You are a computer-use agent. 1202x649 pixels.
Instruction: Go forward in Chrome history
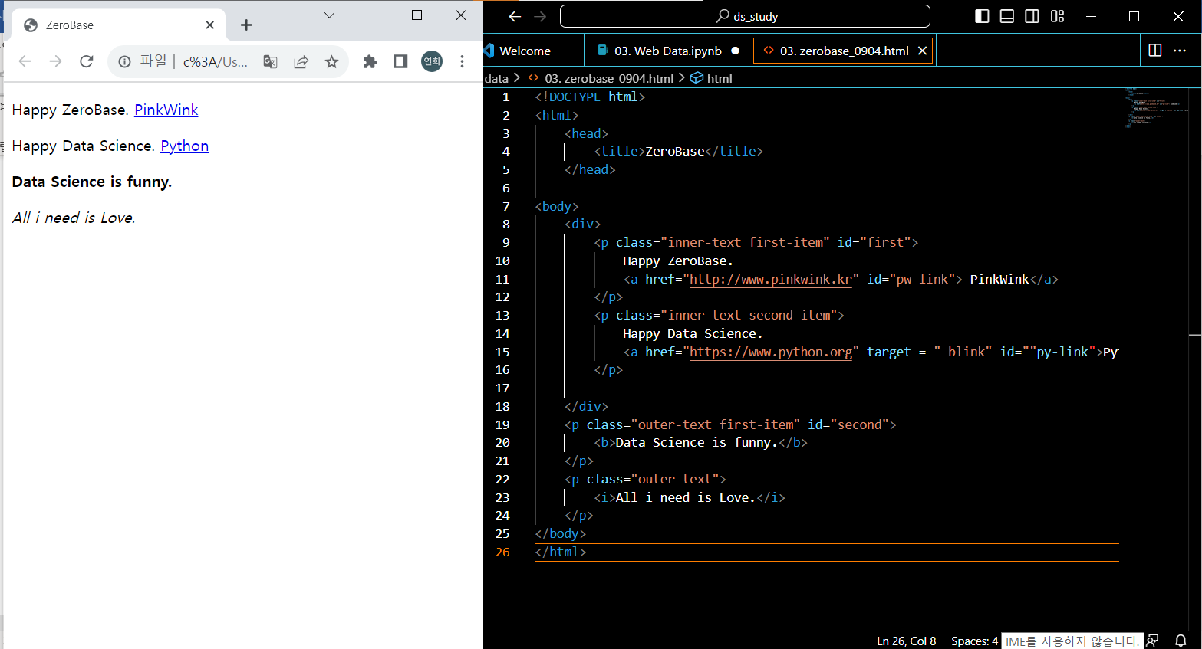click(55, 61)
